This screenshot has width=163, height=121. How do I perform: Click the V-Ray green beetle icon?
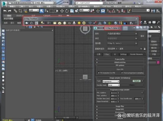(109, 23)
